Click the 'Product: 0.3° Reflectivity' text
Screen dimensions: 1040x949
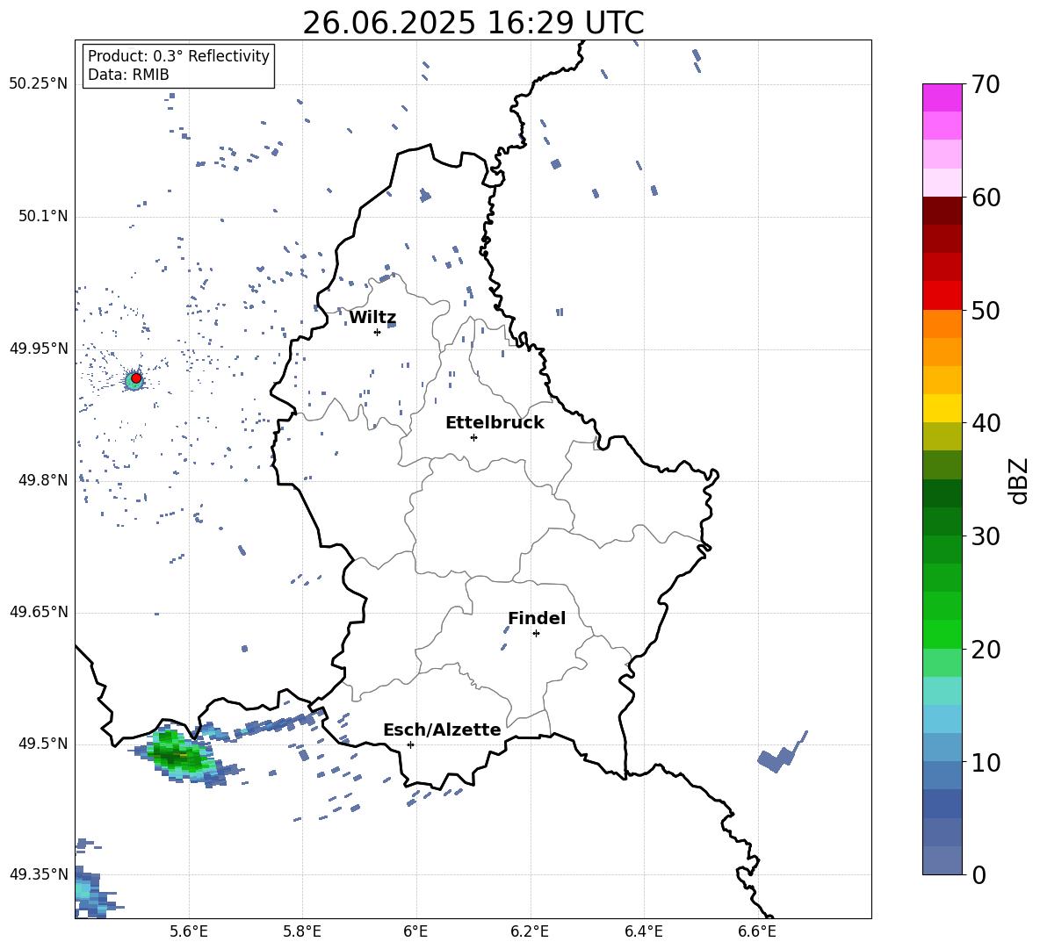(178, 56)
